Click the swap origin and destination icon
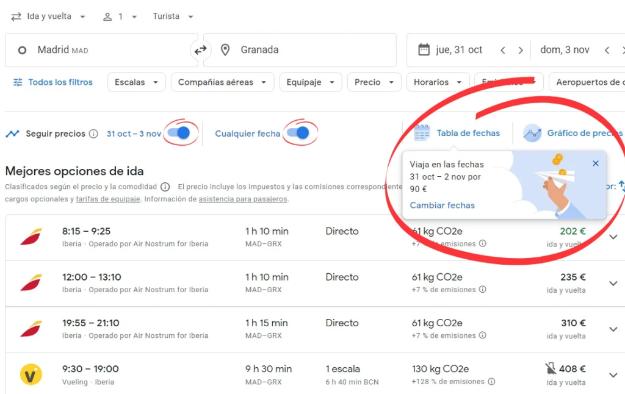 [x=200, y=50]
